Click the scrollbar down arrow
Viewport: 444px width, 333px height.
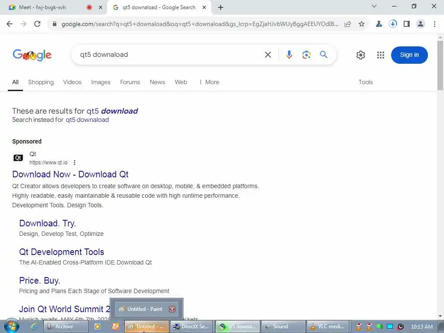[440, 316]
